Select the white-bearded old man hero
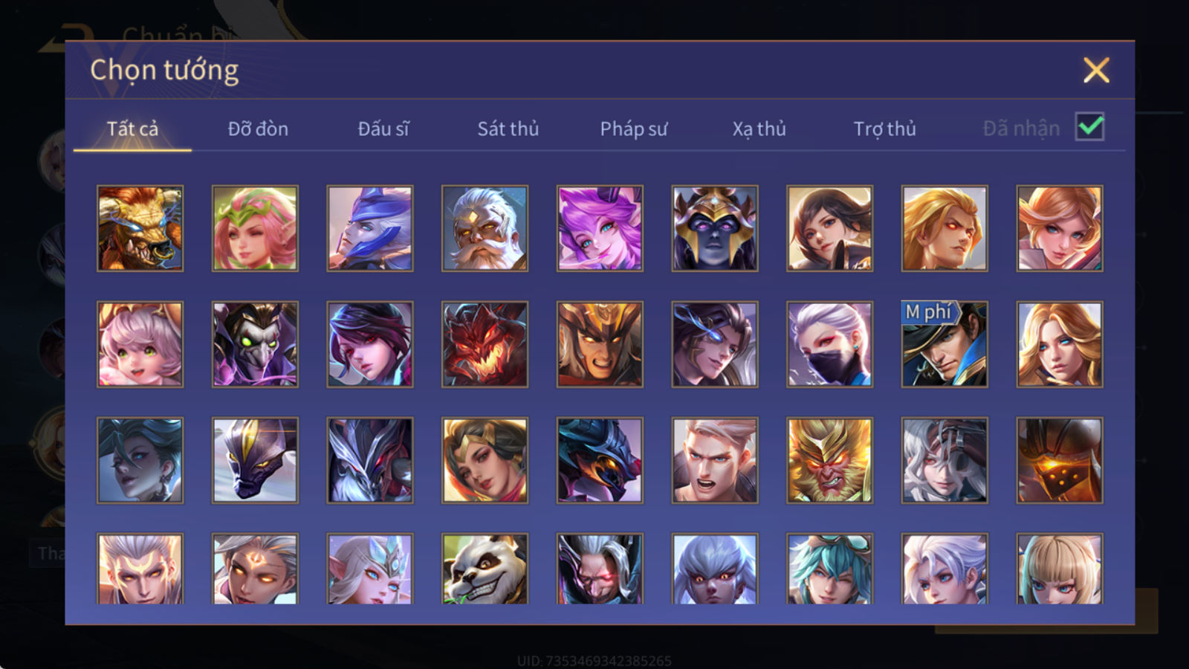Screen dimensions: 1189x669 point(485,228)
